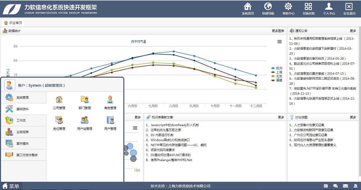Open 系统首页 home icon in header
This screenshot has width=361, height=190.
tap(248, 6)
